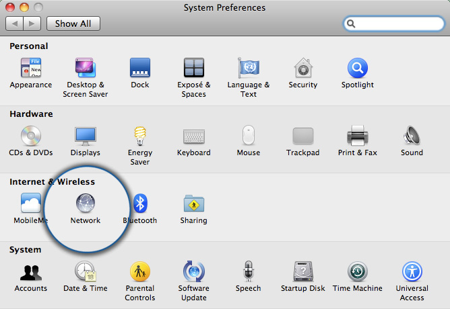Click into the preferences search field
The height and width of the screenshot is (309, 450).
(393, 24)
